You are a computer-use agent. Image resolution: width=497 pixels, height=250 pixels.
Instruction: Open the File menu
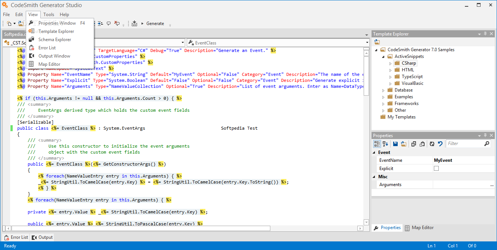(x=6, y=15)
